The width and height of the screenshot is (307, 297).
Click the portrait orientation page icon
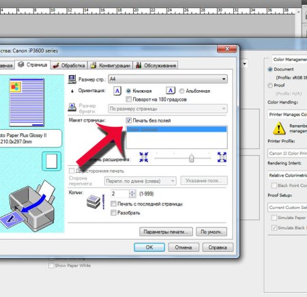coord(117,91)
